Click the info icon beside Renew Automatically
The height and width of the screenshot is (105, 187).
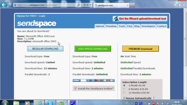(154, 98)
